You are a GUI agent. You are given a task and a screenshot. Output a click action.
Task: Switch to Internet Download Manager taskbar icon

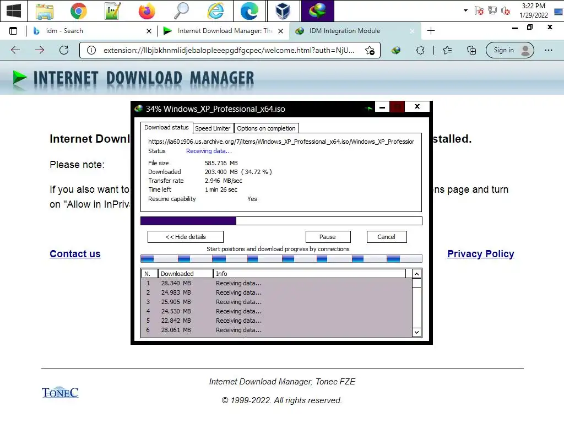[317, 11]
